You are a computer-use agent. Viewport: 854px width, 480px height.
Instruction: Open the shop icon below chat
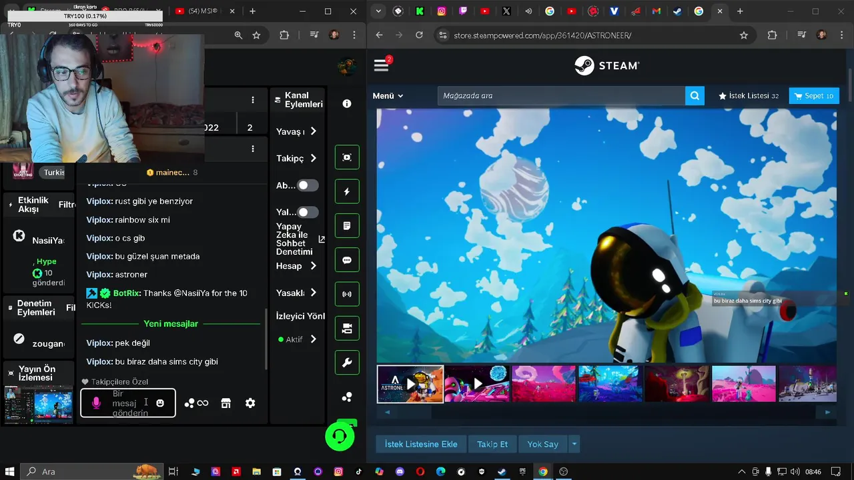point(226,403)
